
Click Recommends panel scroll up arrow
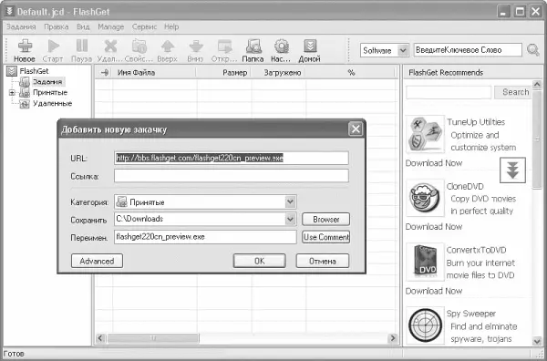[x=537, y=84]
